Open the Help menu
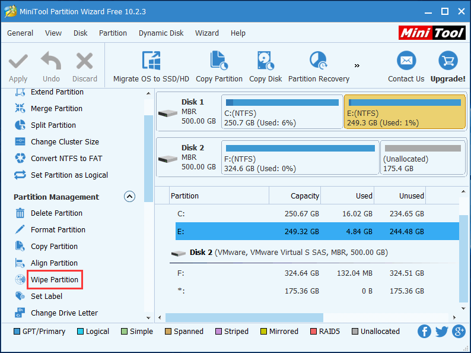Viewport: 471px width, 353px height. click(238, 33)
